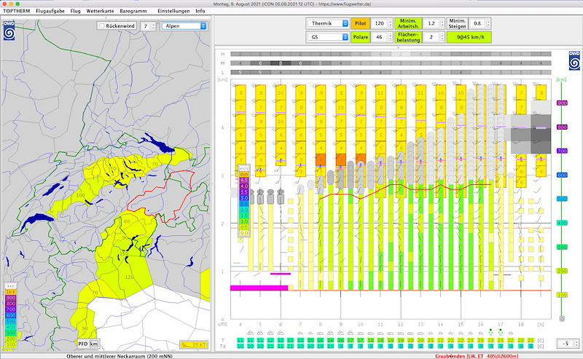Click the PFD label toggle

tap(83, 344)
